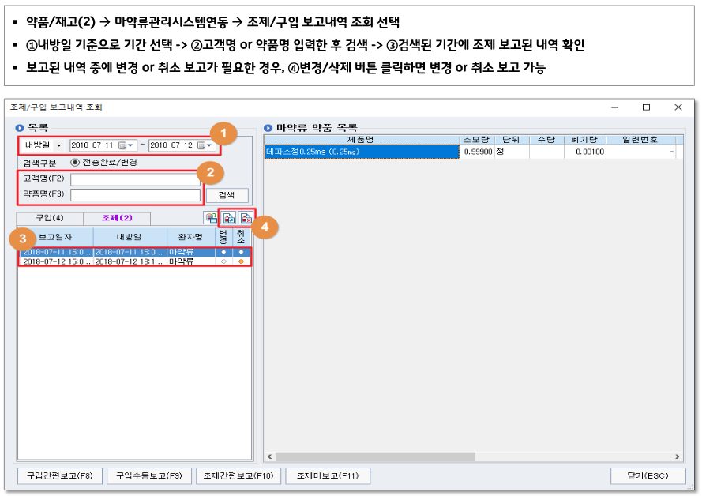Open the start date calendar picker

point(126,145)
